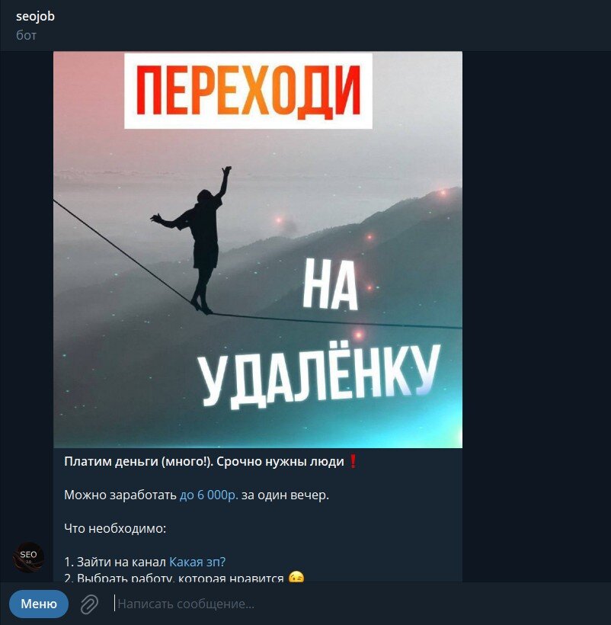Click the до 6 000р. link
Viewport: 611px width, 625px height.
pyautogui.click(x=209, y=495)
